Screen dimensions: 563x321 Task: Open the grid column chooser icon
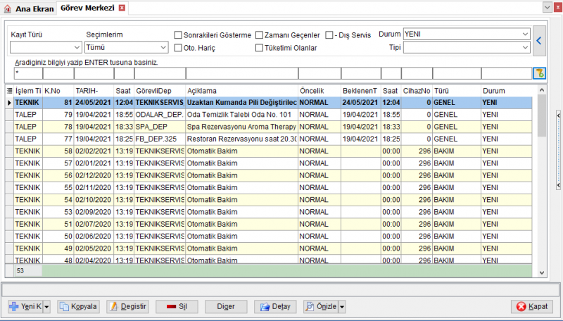(10, 91)
